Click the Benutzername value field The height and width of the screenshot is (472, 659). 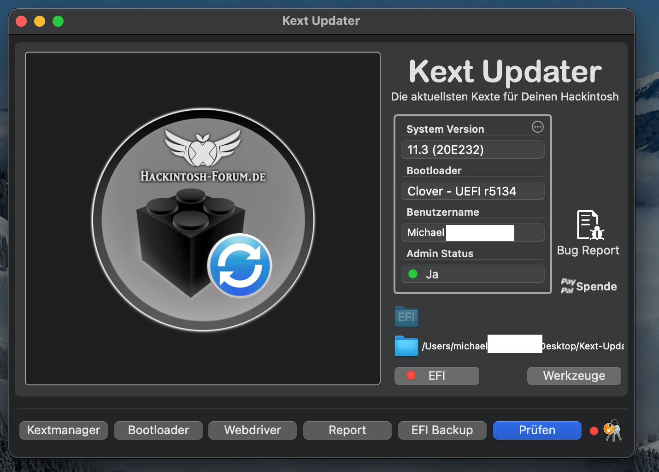coord(473,232)
